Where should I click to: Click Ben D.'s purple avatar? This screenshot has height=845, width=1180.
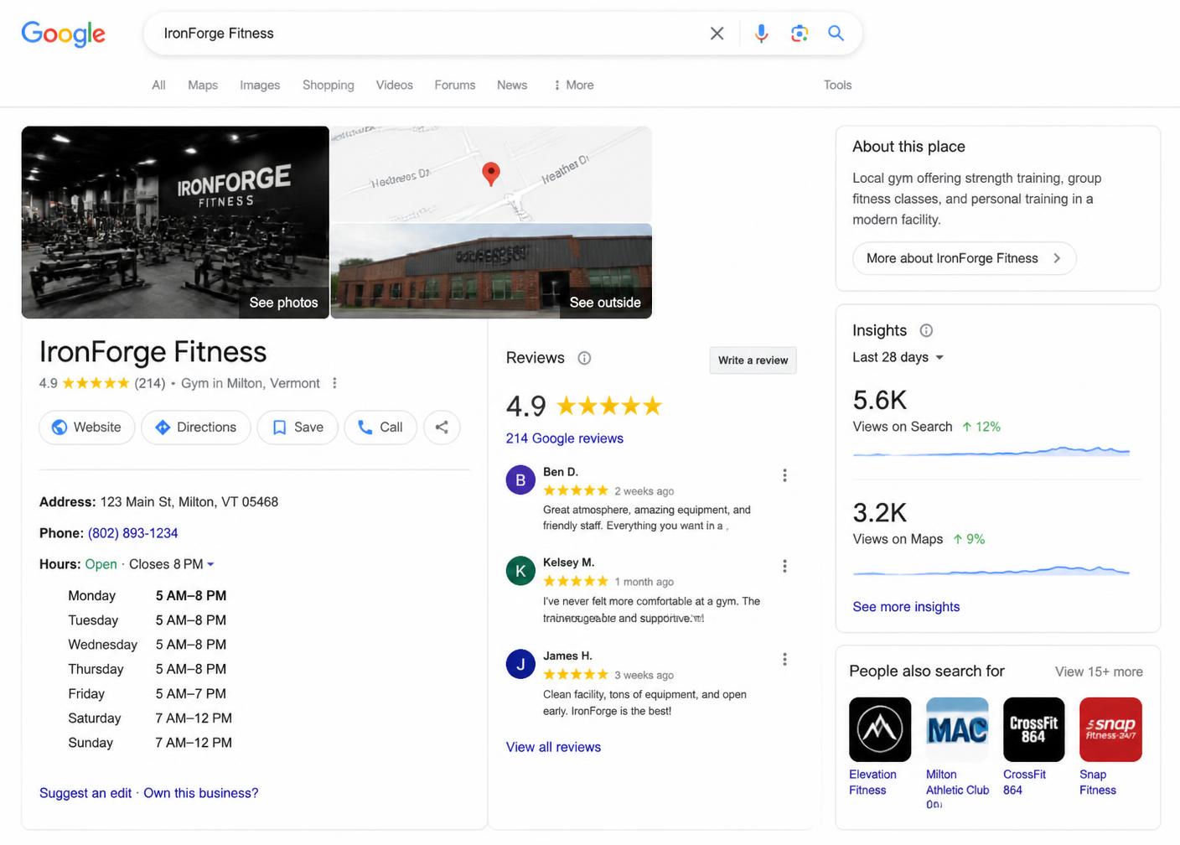coord(520,480)
